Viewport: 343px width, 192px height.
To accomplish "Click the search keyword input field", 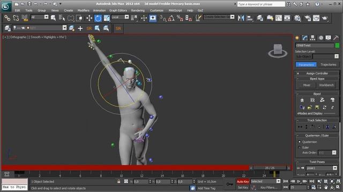I will 261,4.
